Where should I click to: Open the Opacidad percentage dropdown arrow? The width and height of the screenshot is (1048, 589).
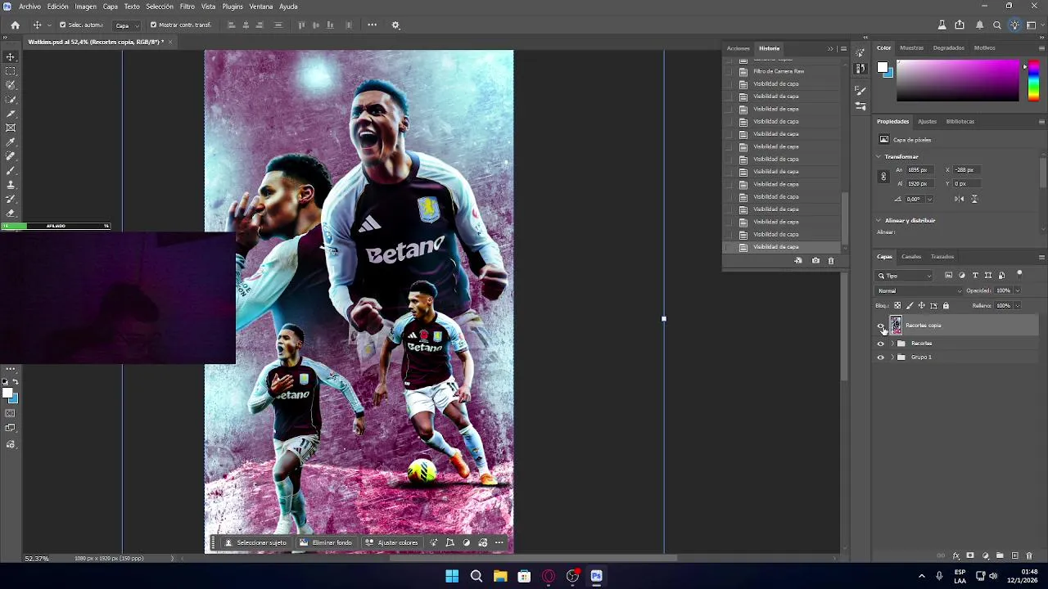(x=1018, y=290)
